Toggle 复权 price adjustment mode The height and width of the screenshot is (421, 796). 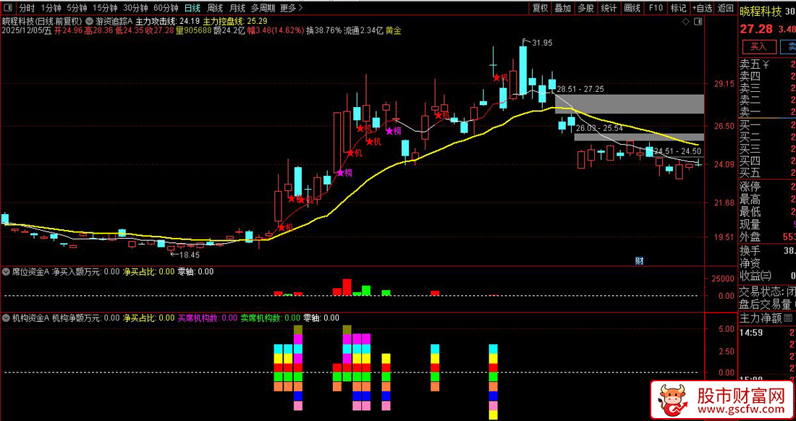pos(541,8)
